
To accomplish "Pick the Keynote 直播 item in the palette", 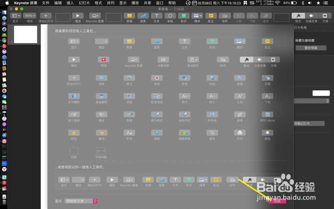I will [133, 60].
